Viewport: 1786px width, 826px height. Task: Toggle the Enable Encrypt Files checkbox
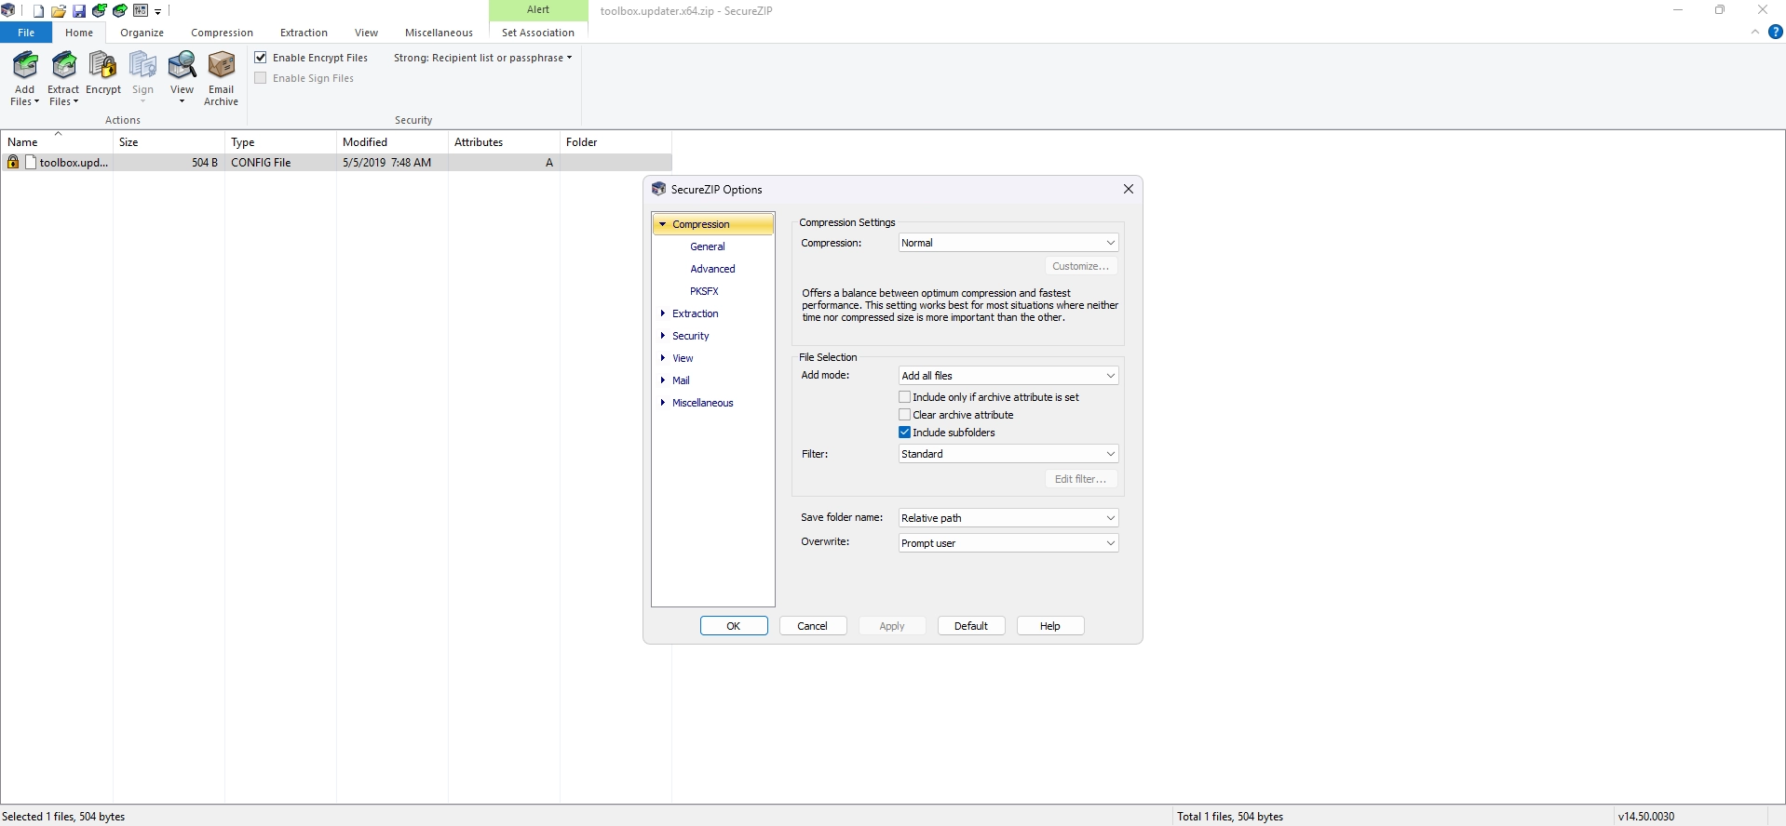click(x=261, y=58)
